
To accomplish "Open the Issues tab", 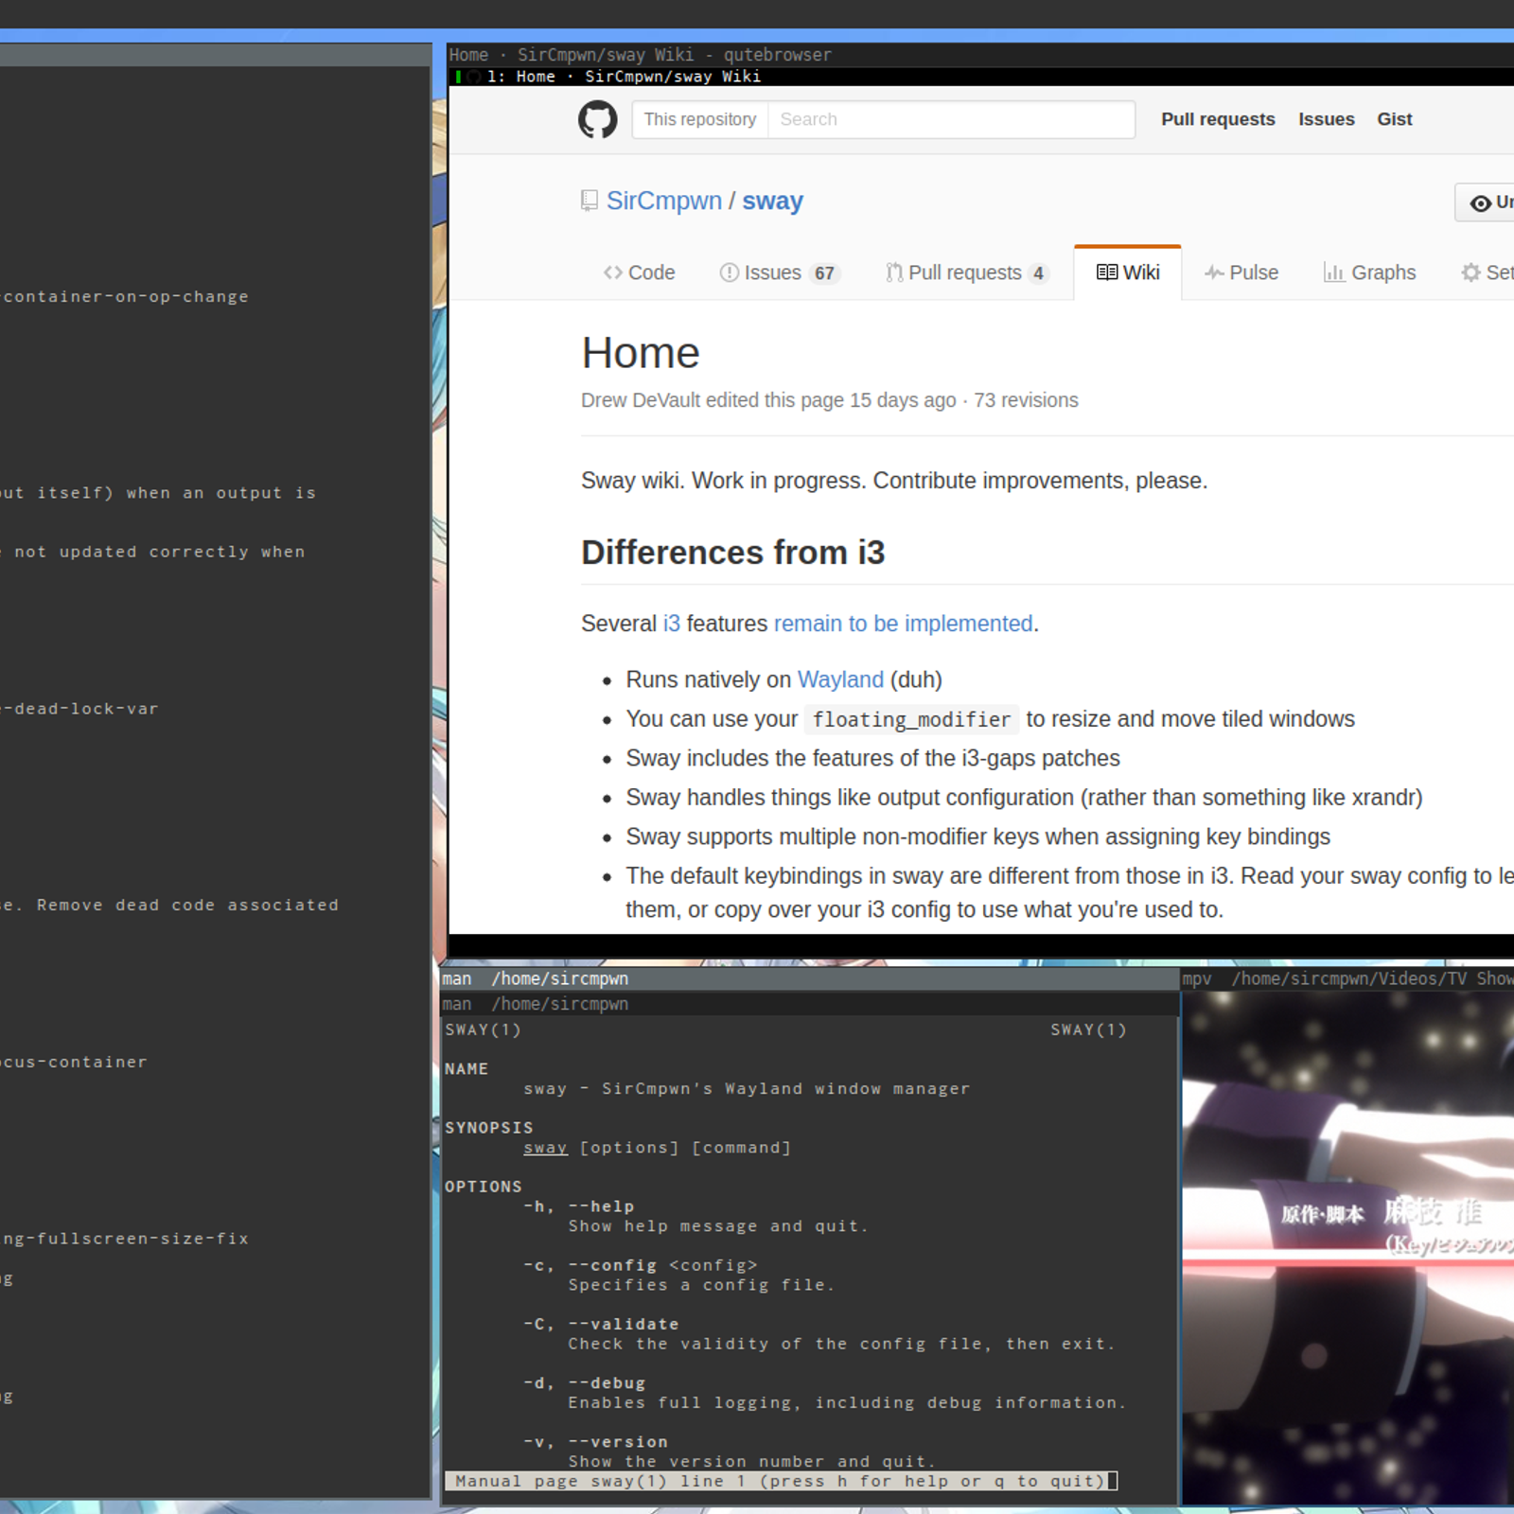I will point(780,273).
